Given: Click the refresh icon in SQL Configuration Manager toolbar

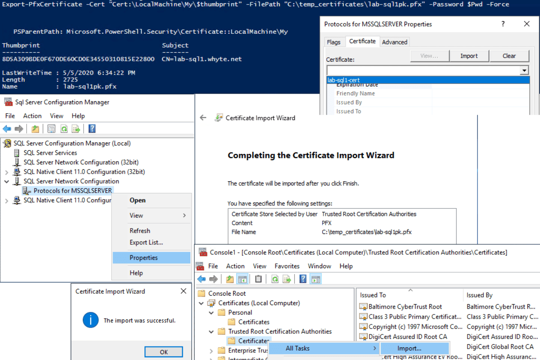Looking at the screenshot, I should [64, 129].
